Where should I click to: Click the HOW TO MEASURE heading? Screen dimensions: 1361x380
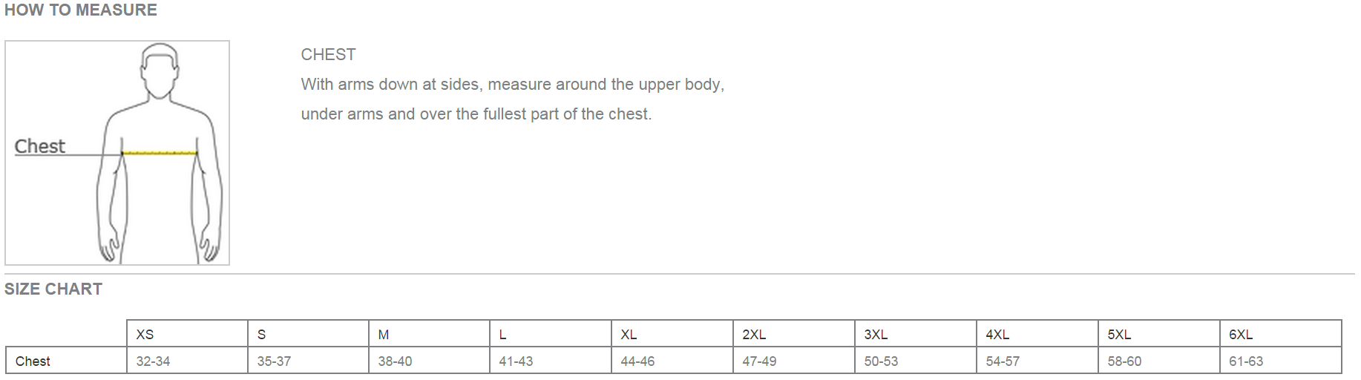tap(81, 10)
